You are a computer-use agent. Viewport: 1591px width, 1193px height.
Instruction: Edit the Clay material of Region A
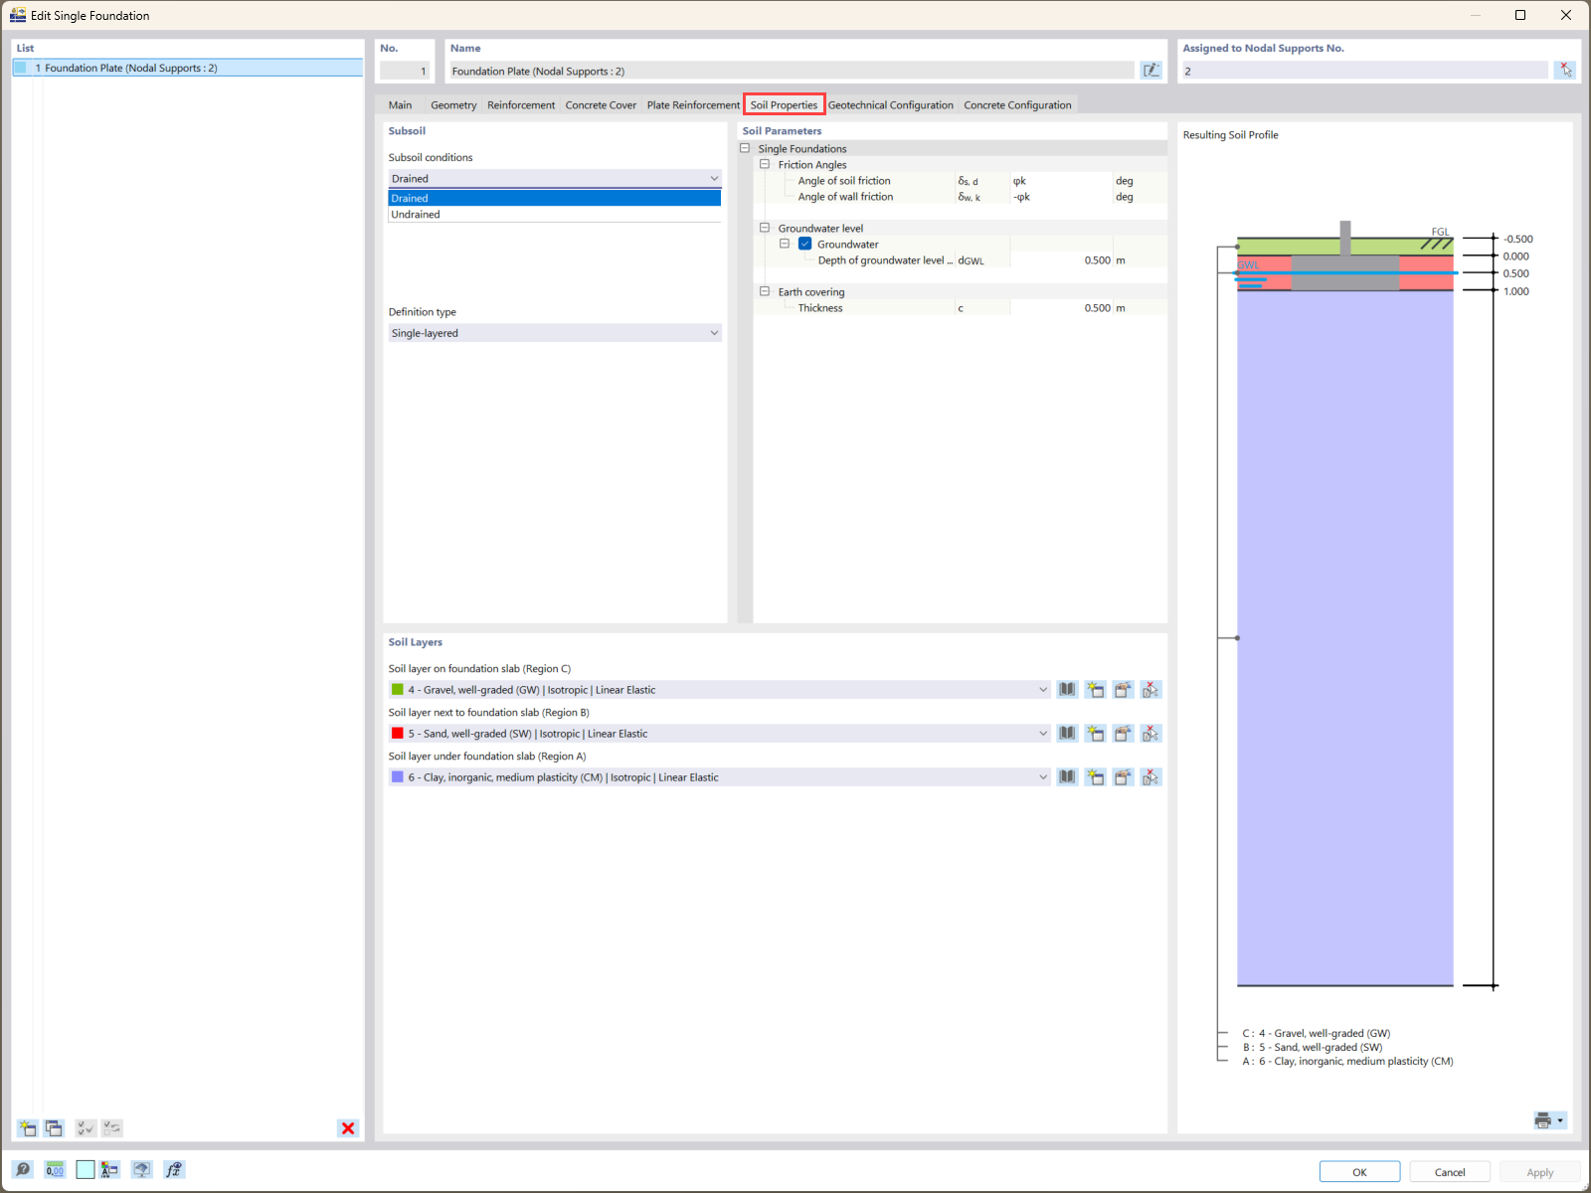1123,776
